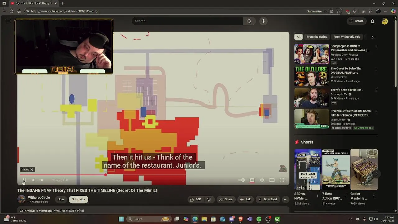398x224 pixels.
Task: Subscribe to WitheredCircle
Action: (78, 199)
